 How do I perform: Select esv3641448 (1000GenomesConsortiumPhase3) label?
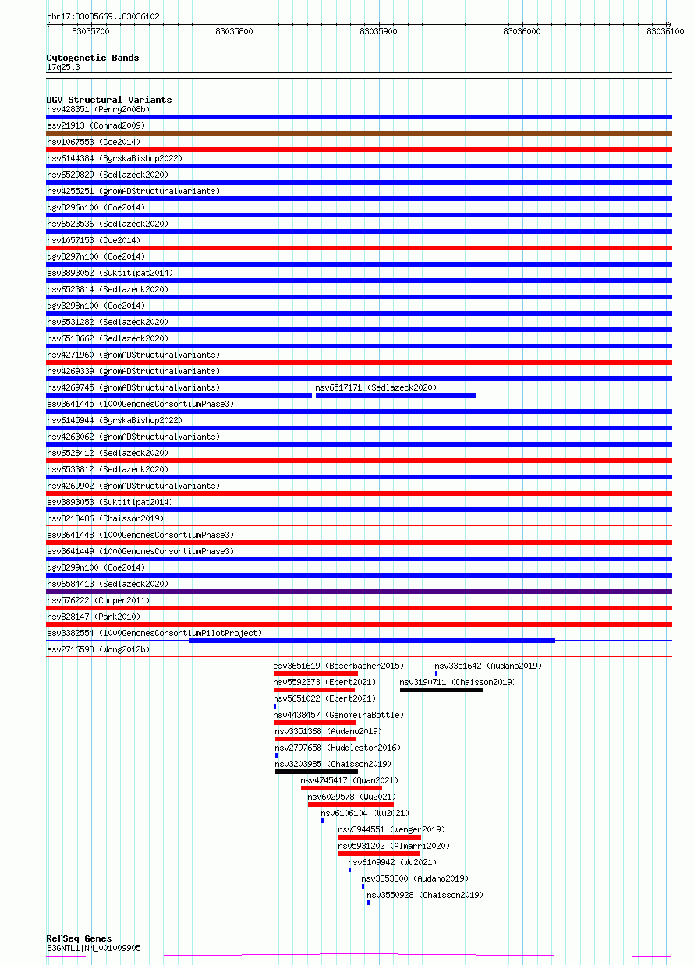[x=140, y=535]
